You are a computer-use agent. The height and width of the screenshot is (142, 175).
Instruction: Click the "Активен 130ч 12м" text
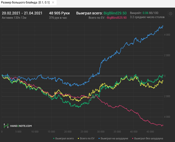[14, 18]
